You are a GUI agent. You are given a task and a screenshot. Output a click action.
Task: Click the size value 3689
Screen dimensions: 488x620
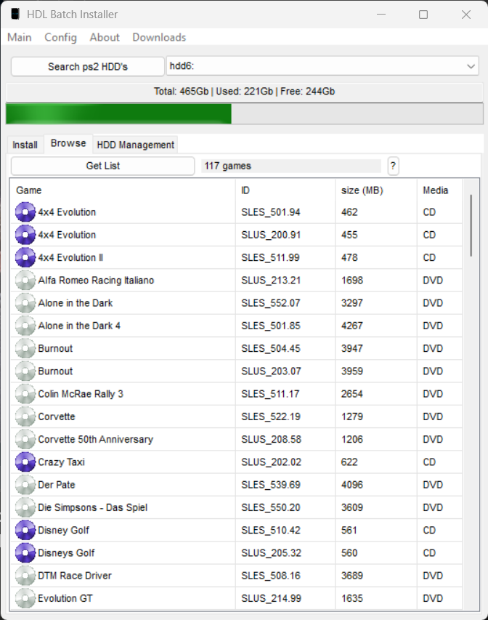352,576
